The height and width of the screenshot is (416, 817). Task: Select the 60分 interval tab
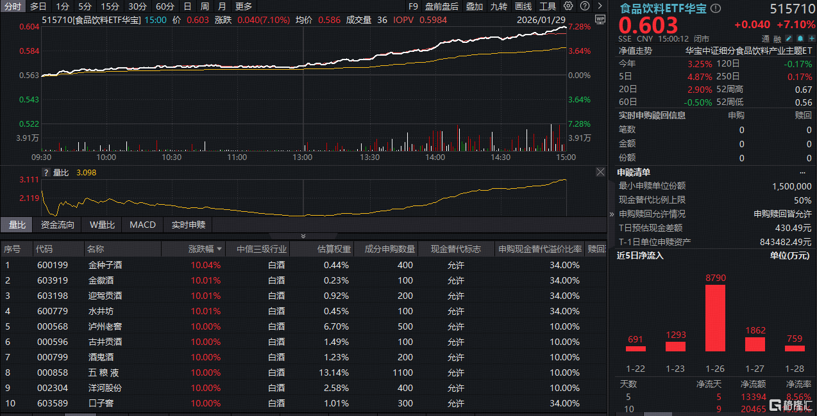[x=165, y=6]
